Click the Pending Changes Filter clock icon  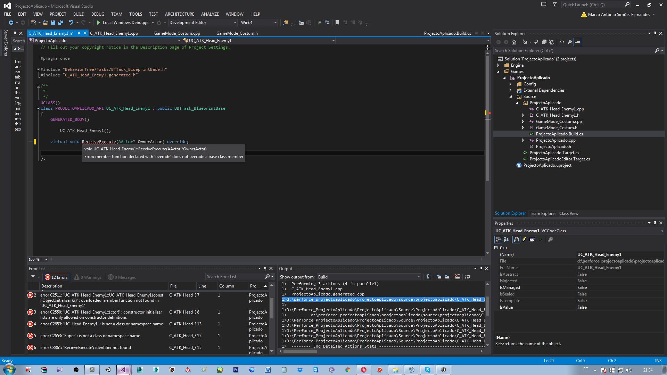pyautogui.click(x=525, y=42)
